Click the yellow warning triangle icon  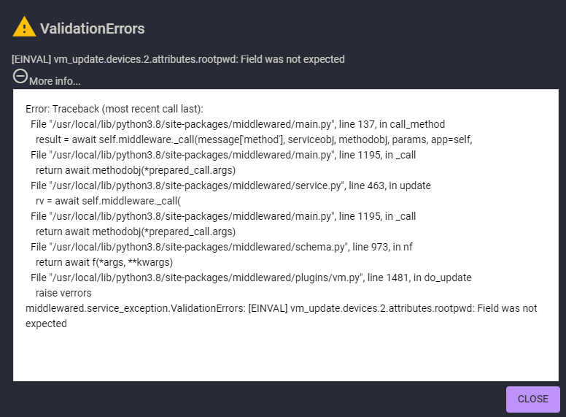coord(24,28)
